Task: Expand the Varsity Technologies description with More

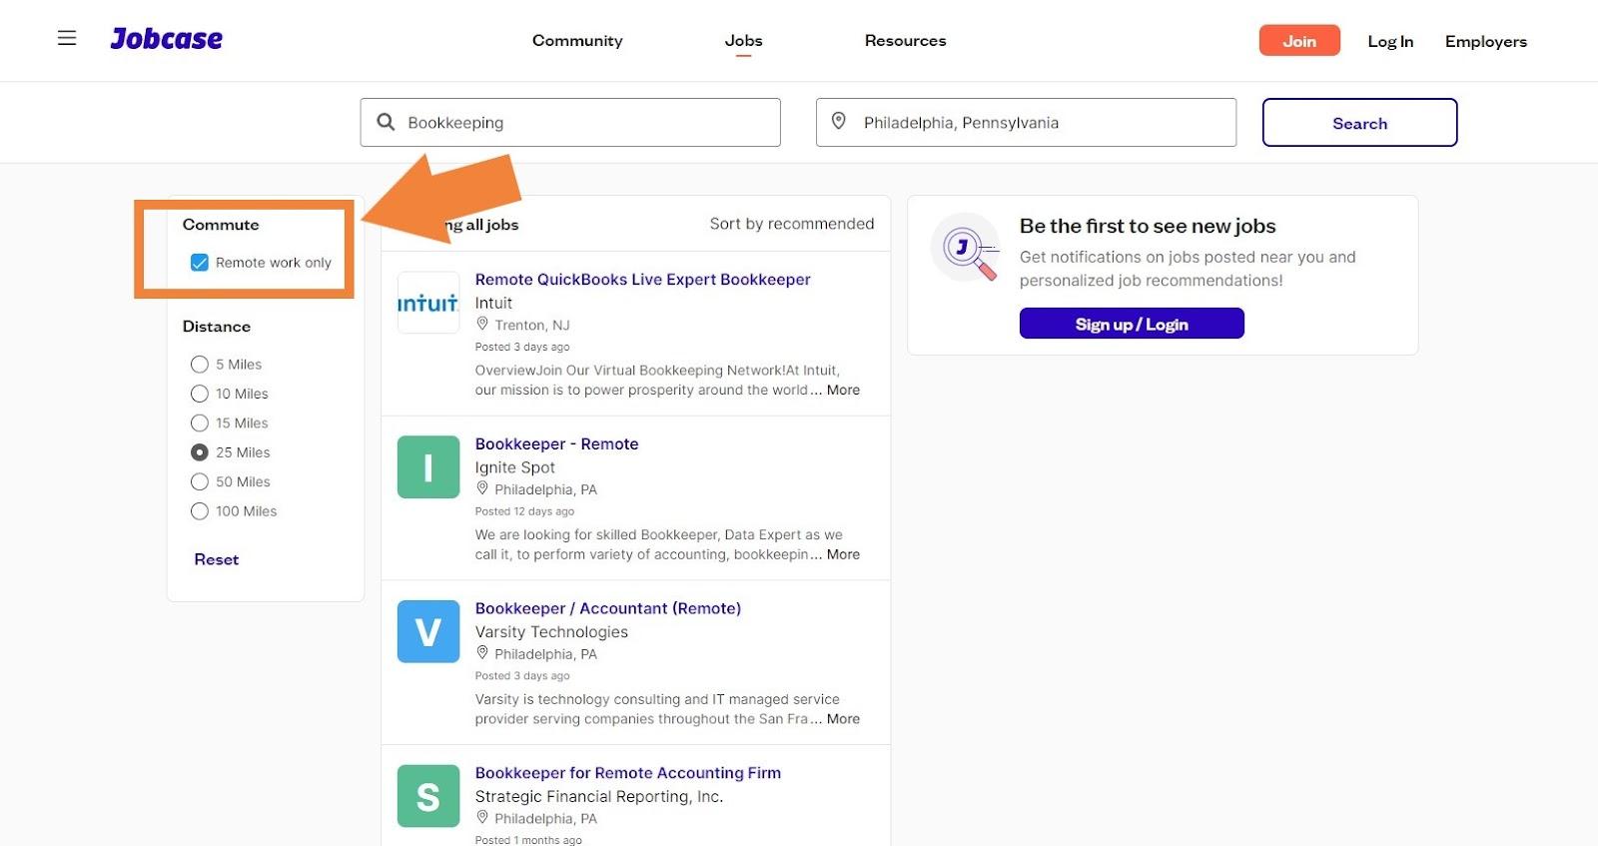Action: [x=843, y=718]
